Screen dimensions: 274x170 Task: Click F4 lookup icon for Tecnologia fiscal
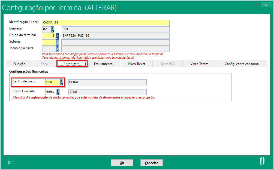tap(57, 49)
